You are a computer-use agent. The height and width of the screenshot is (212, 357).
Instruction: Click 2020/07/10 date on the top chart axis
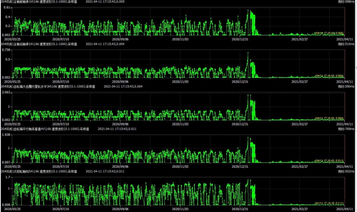point(61,39)
